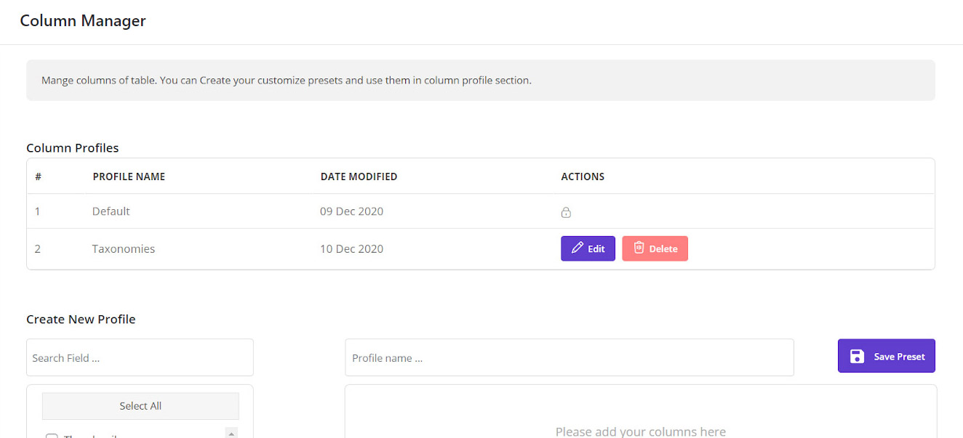Viewport: 963px width, 438px height.
Task: Click the 10 Dec 2020 date cell
Action: pos(351,248)
